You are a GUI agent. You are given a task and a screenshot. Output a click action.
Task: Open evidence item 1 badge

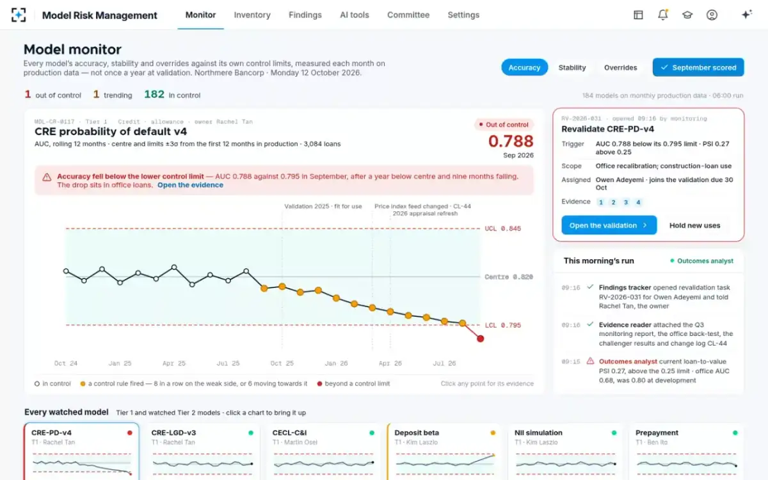tap(600, 202)
